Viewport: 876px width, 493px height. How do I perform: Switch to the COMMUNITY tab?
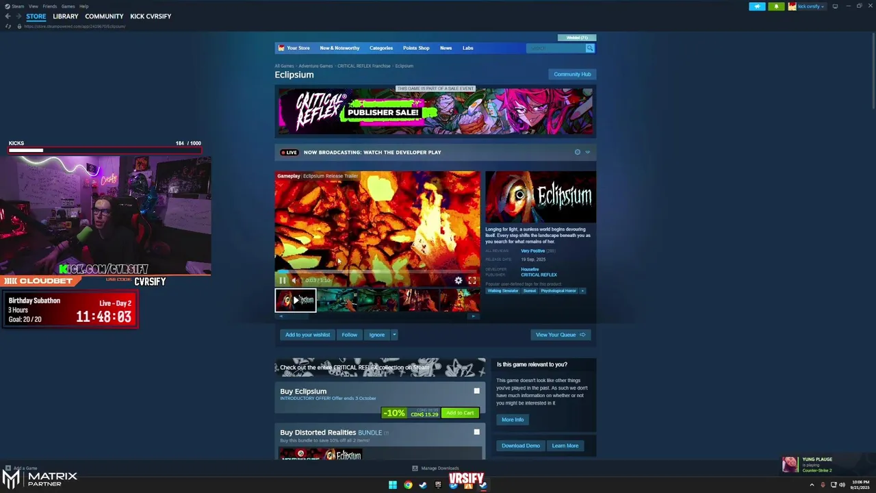(x=104, y=16)
